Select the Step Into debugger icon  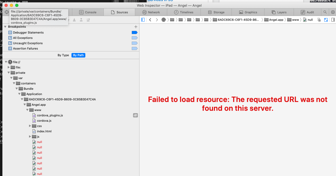point(74,20)
